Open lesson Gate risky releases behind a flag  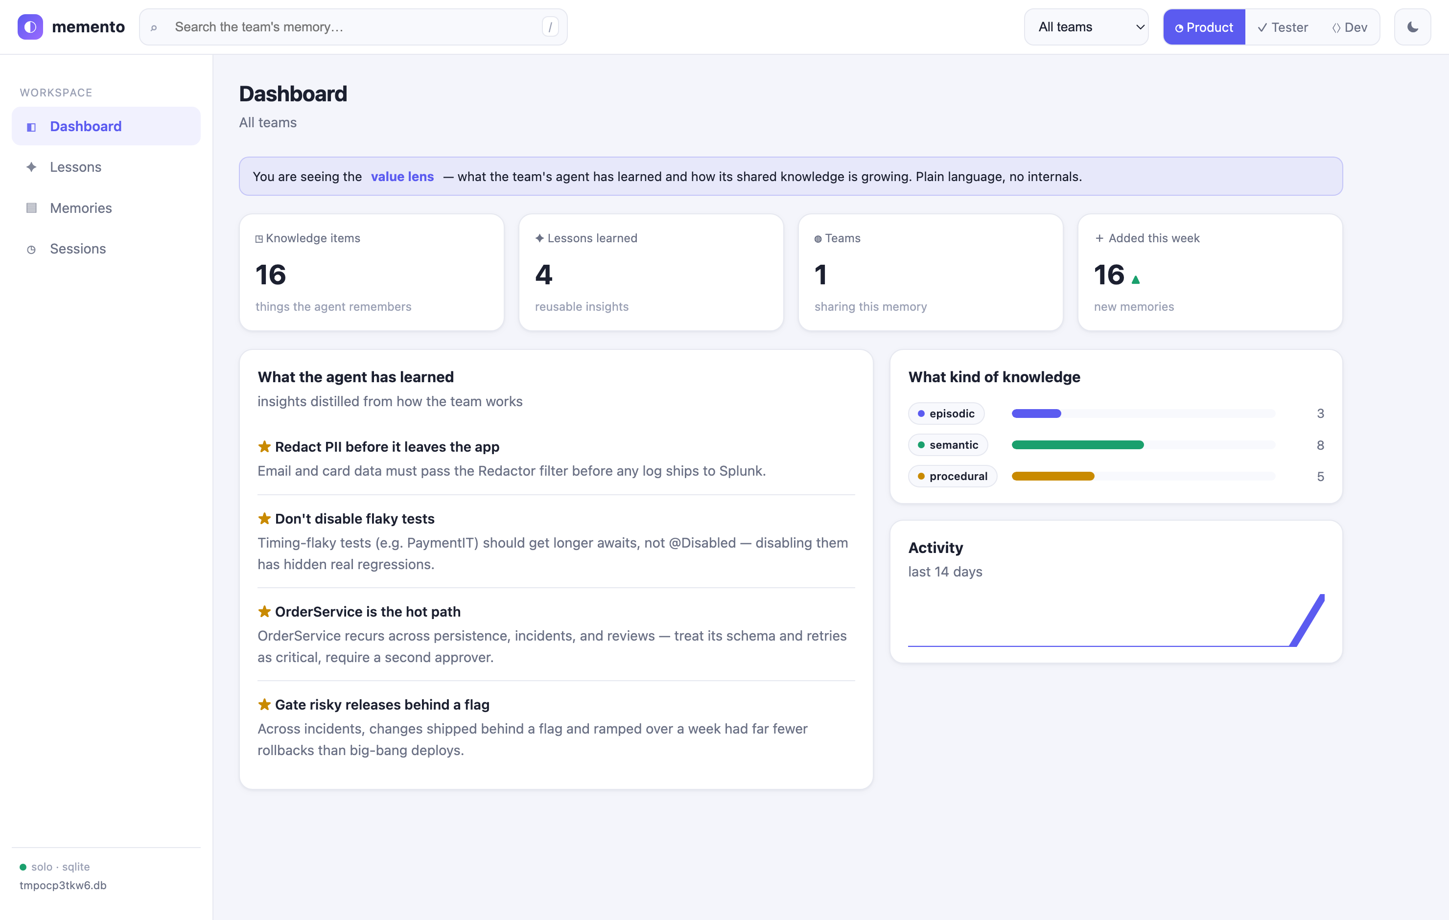pyautogui.click(x=382, y=705)
